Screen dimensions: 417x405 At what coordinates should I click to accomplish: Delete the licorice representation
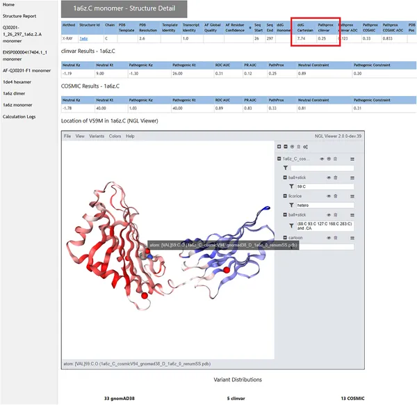[x=336, y=196]
